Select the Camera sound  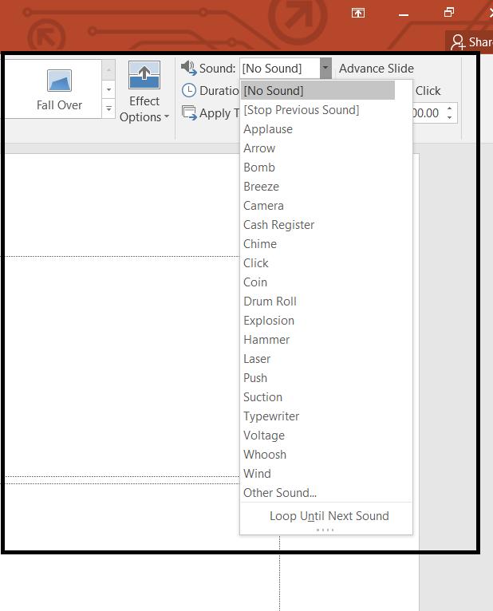point(325,205)
